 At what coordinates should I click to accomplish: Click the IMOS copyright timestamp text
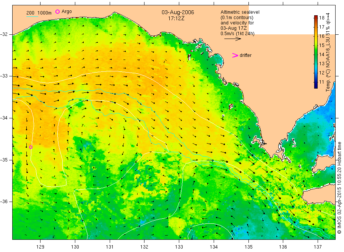coord(339,188)
